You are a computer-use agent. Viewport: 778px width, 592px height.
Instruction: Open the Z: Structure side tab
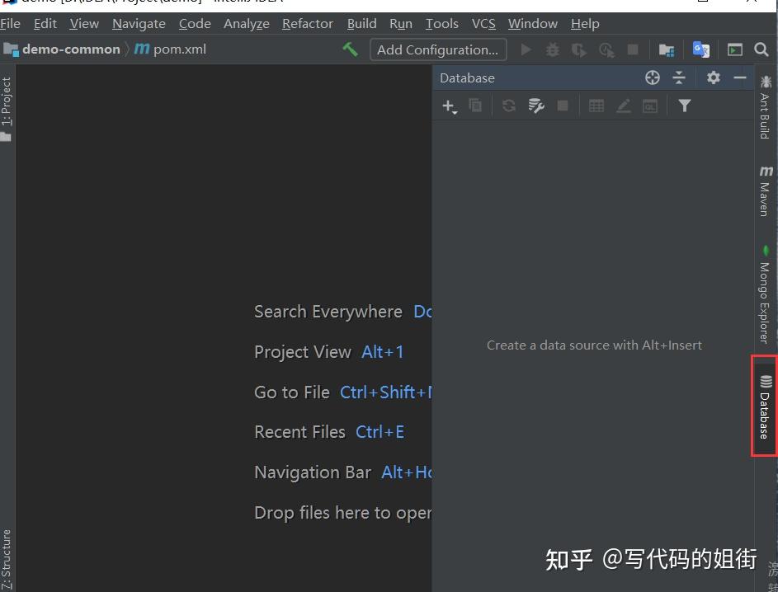click(x=7, y=560)
